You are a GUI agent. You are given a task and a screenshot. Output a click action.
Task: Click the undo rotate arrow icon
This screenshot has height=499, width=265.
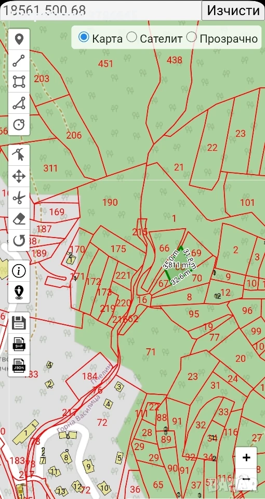(19, 240)
